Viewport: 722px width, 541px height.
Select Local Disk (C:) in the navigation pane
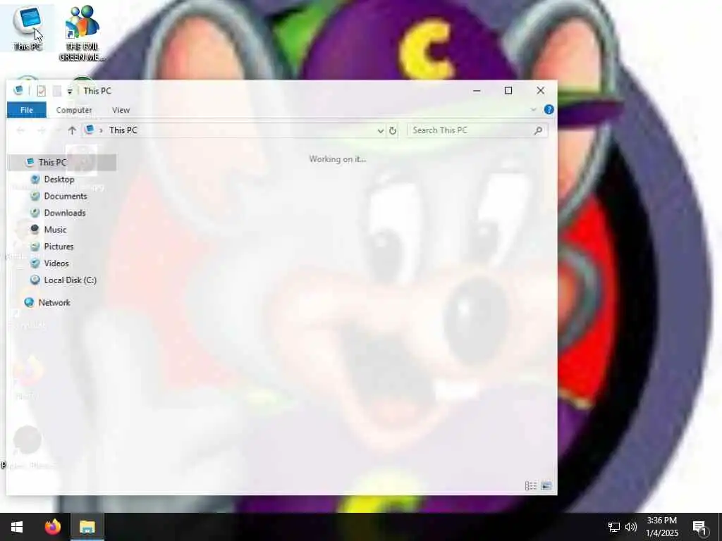[70, 280]
